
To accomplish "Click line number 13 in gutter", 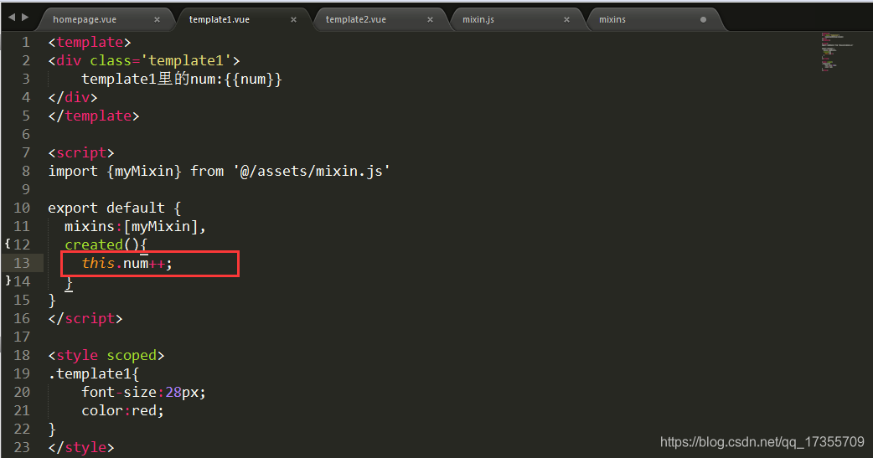I will 22,263.
